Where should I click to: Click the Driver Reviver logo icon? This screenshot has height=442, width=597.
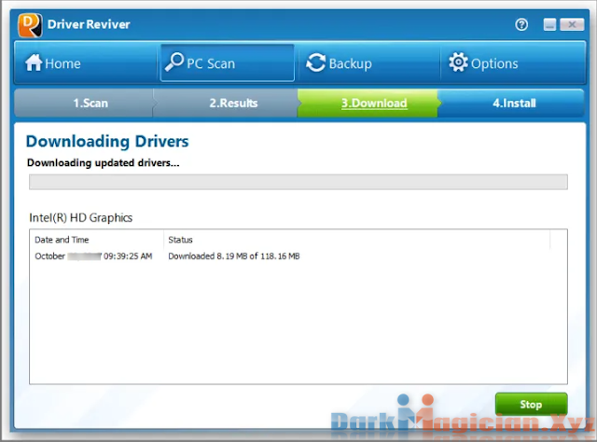30,25
